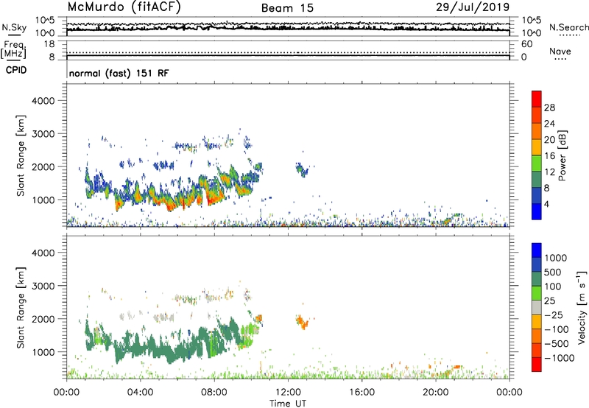Click the 29/Jul/2019 date label
Viewport: 589px width, 408px height.
pyautogui.click(x=473, y=7)
